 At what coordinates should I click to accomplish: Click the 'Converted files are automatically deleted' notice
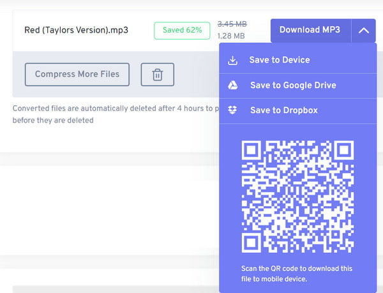click(x=116, y=114)
